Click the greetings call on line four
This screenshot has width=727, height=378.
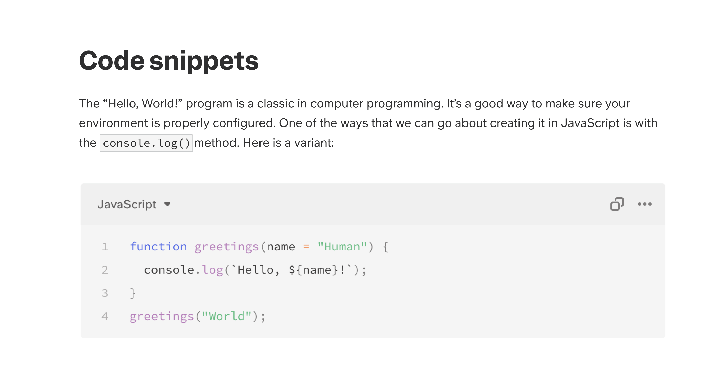pos(162,317)
